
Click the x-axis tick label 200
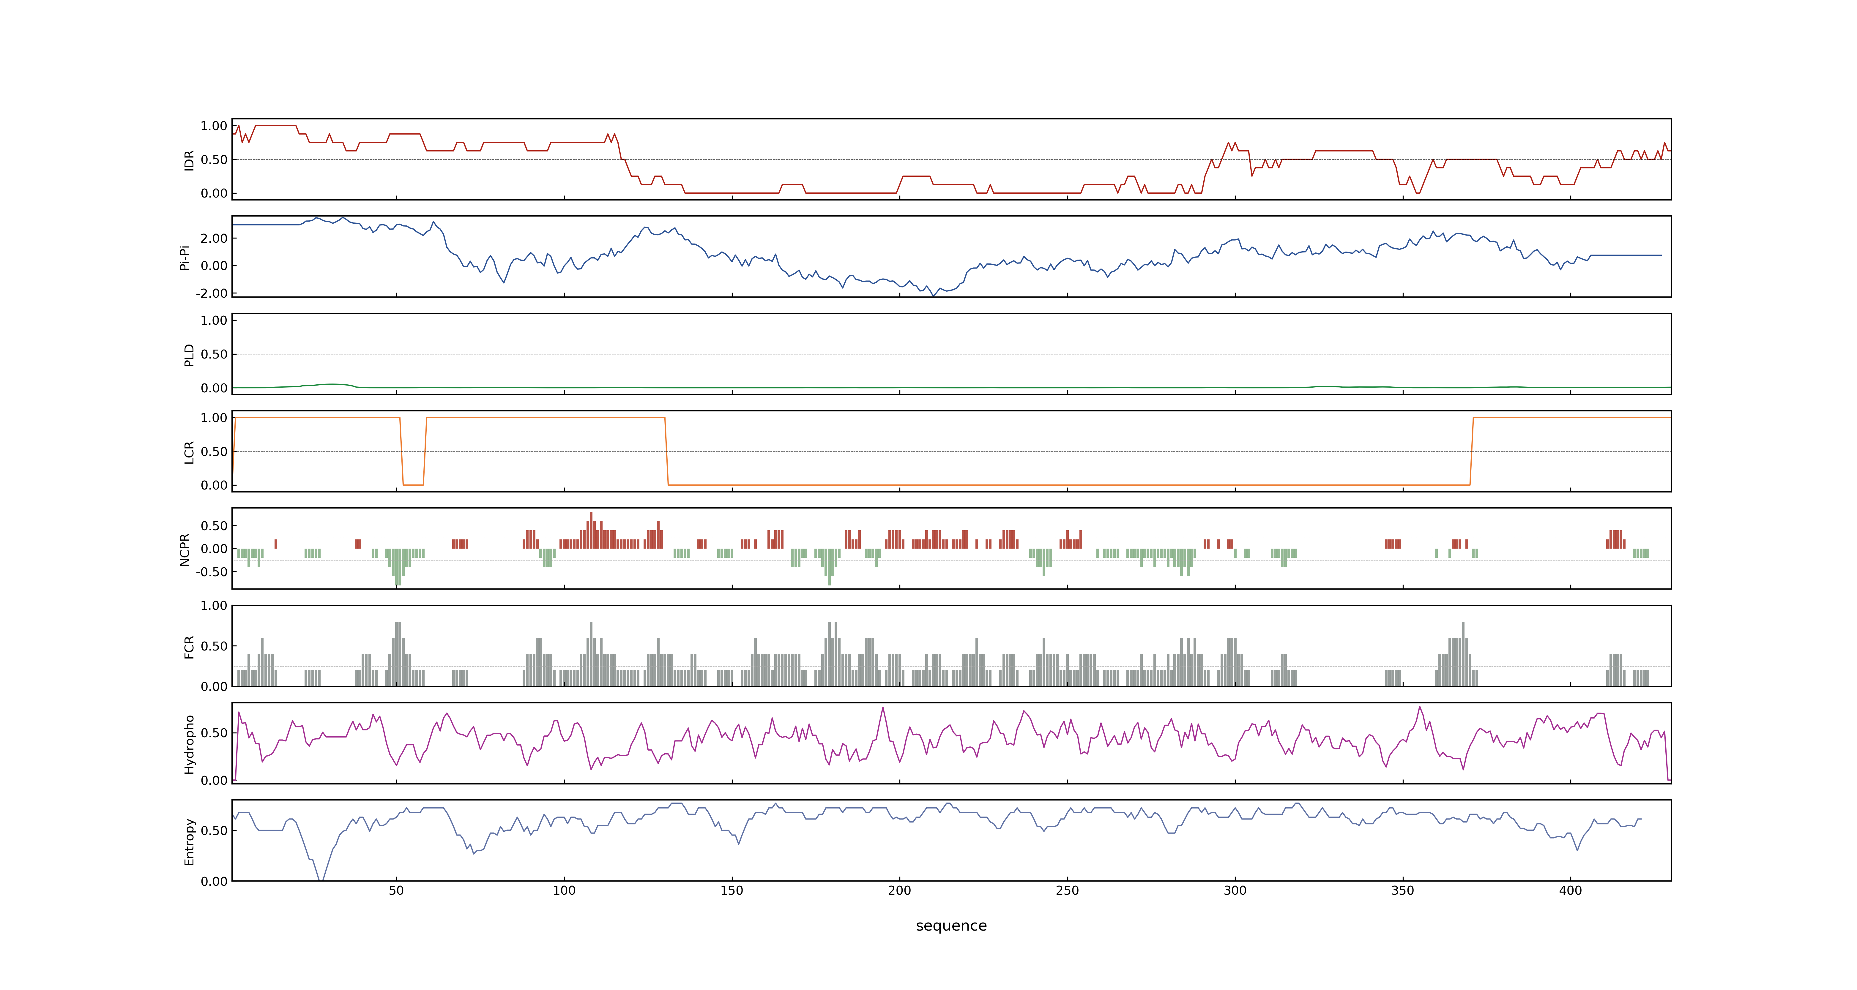[x=900, y=890]
